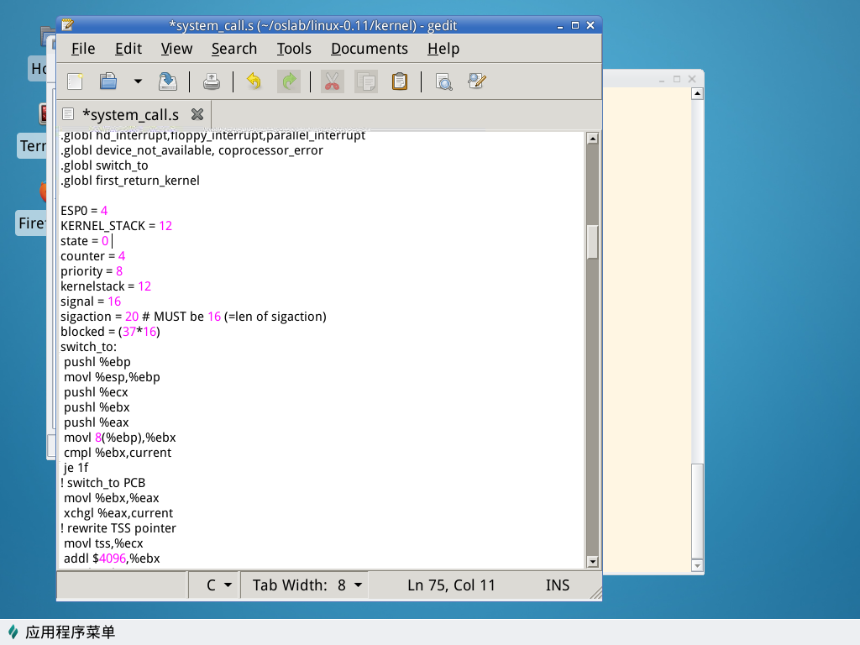Click the Paste clipboard icon
This screenshot has width=860, height=645.
(400, 81)
